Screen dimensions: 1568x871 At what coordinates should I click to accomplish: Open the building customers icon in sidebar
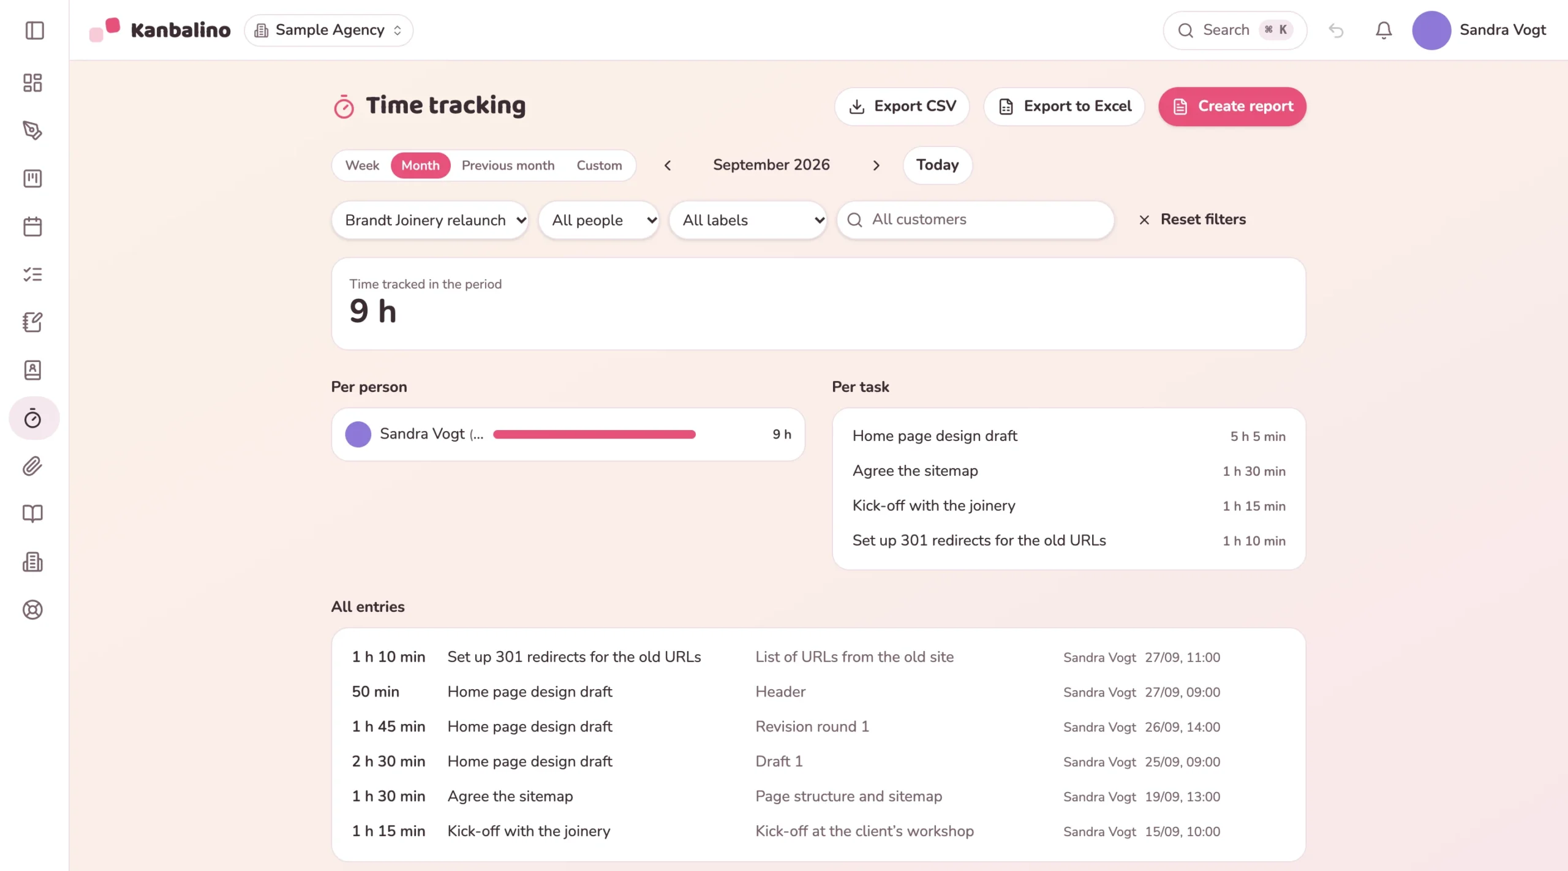[32, 562]
